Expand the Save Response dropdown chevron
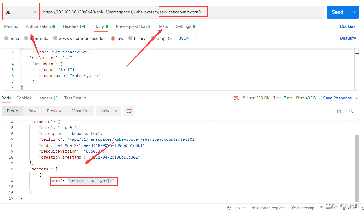This screenshot has width=364, height=211. point(356,98)
